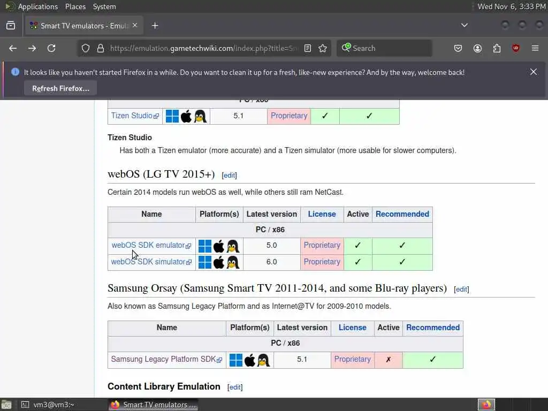
Task: Close the Smart TV emulators tab
Action: pos(135,25)
